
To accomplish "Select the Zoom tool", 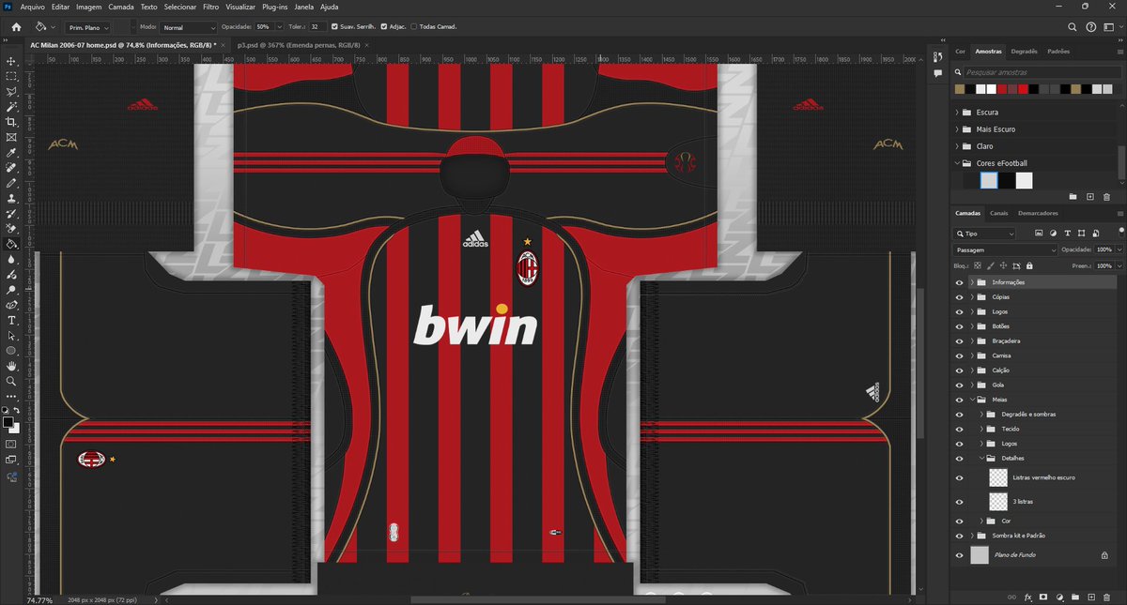I will coord(11,381).
